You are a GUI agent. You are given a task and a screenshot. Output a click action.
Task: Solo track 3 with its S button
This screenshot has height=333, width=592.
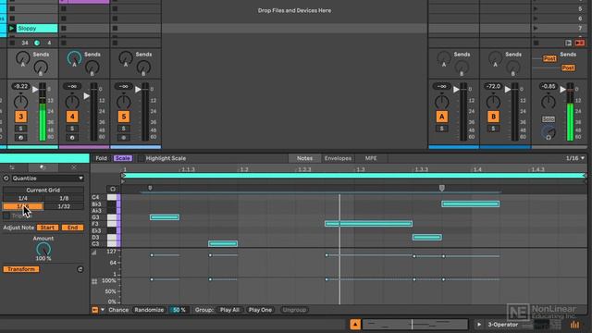click(x=20, y=129)
